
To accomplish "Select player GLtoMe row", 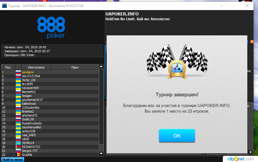I will (50, 155).
